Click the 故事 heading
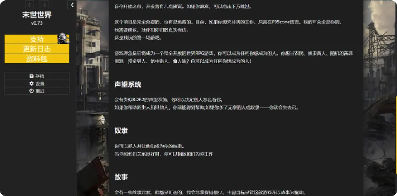Image resolution: width=397 pixels, height=196 pixels. point(121,177)
